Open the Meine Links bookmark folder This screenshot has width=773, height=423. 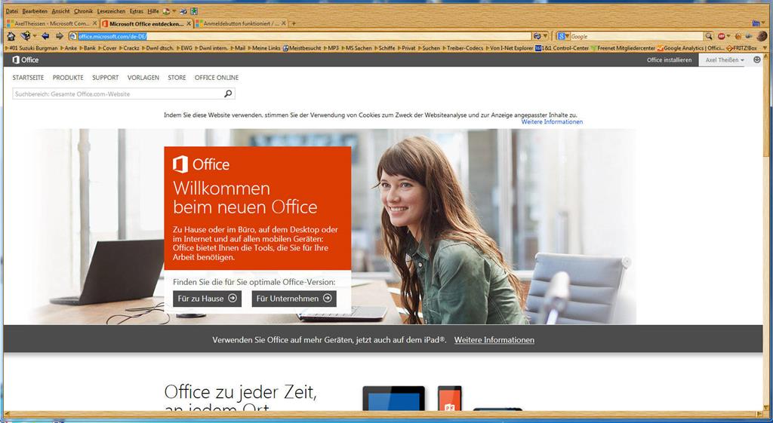pyautogui.click(x=263, y=48)
